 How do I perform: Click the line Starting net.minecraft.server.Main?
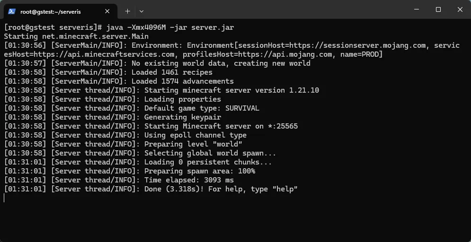click(x=76, y=36)
